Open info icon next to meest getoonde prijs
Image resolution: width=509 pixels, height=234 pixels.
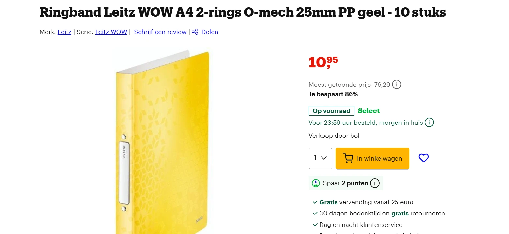397,84
